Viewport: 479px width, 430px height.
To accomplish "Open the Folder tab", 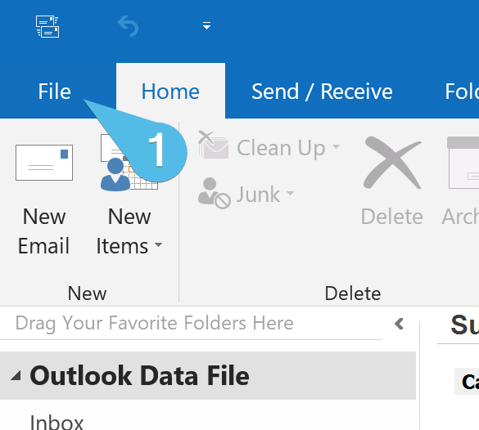I will [462, 92].
